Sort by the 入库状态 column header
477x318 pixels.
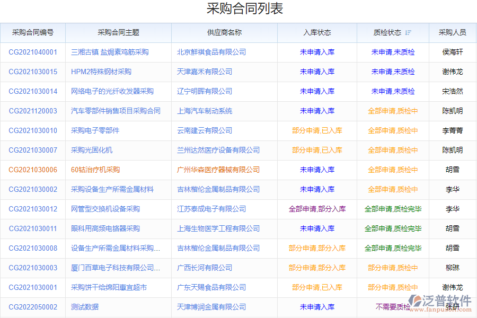318,33
